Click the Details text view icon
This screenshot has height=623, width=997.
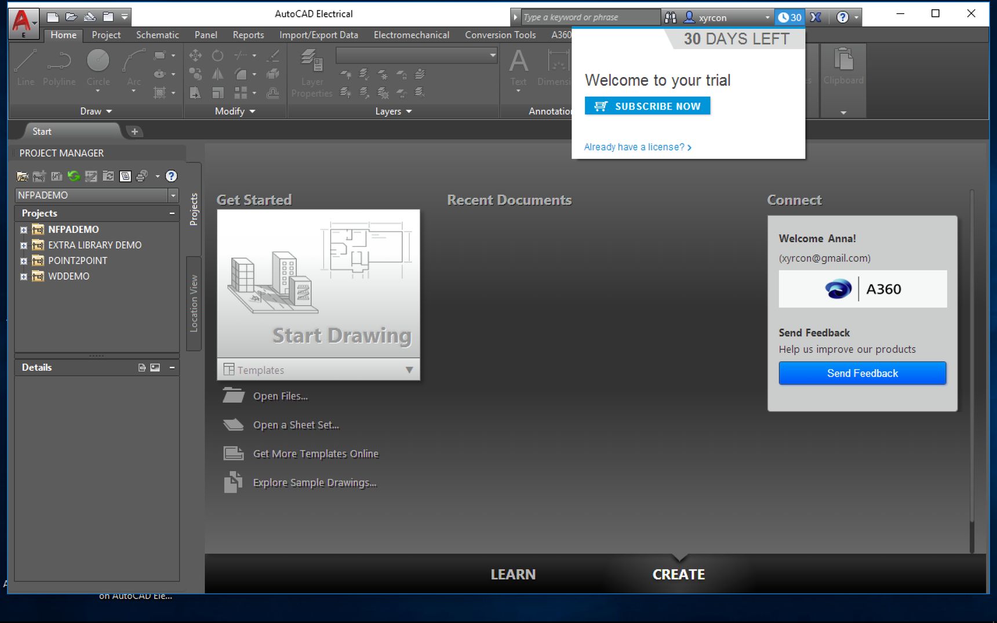[142, 367]
